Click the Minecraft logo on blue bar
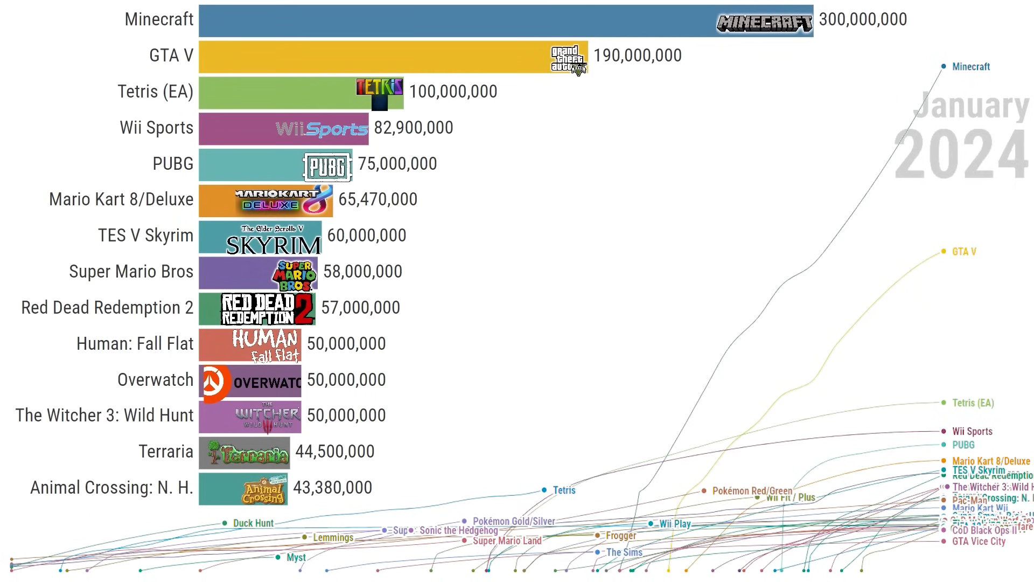Screen dimensions: 1034x582 (x=764, y=23)
